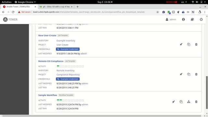
Task: Click the 8/29/2019 3:08:11 PM last ran value
Action: (x=67, y=28)
